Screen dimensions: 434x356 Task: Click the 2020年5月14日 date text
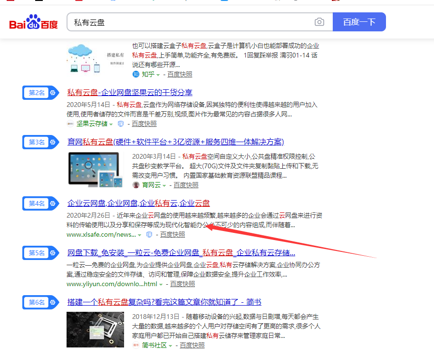[88, 105]
